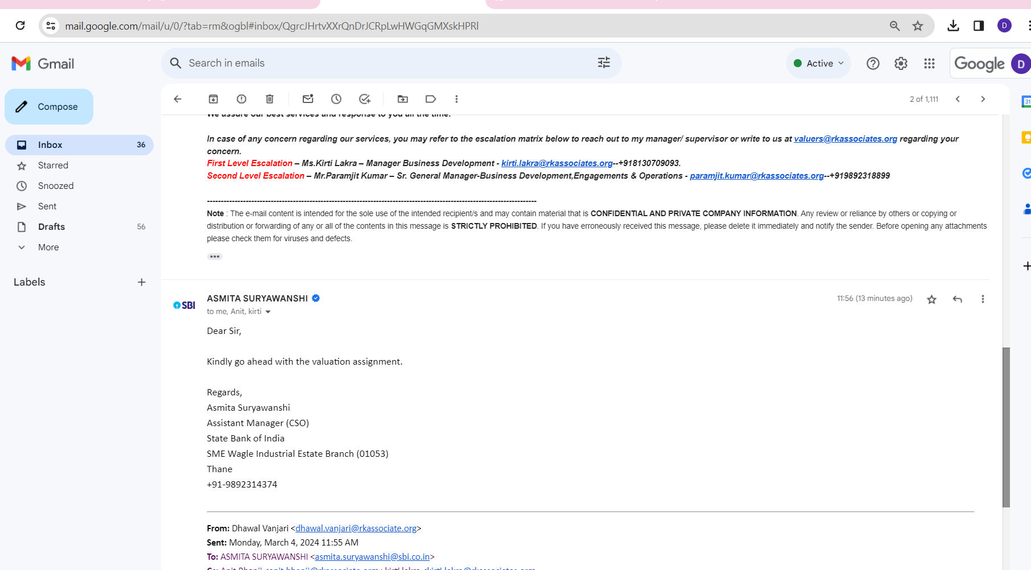Click the asmita.suryawanshi@sbi.co.in link
Screen dimensions: 1031x570
[372, 557]
